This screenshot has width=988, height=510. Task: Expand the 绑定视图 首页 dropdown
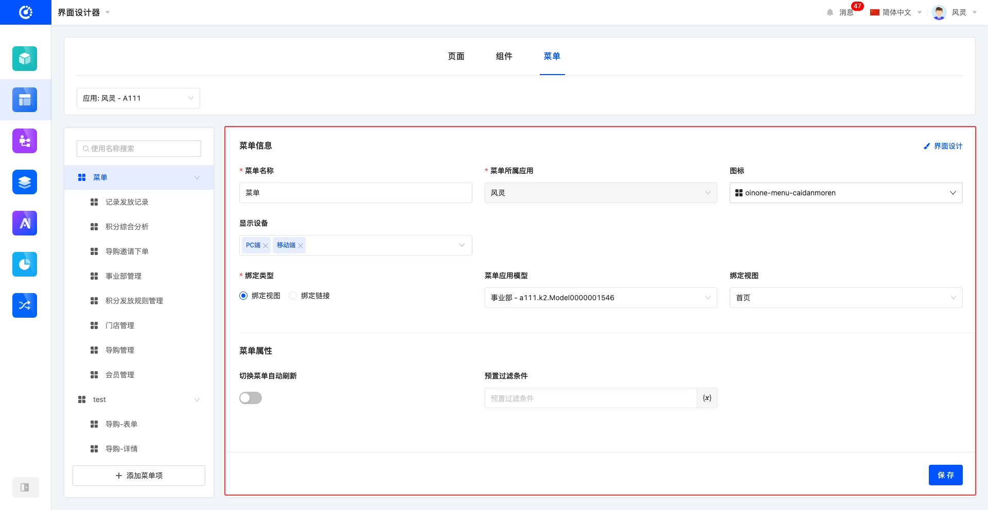coord(845,298)
